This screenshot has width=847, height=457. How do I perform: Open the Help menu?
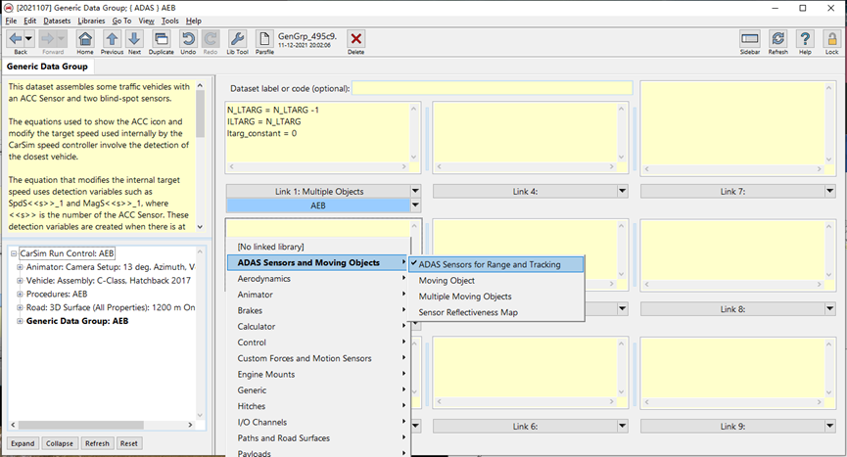point(193,21)
